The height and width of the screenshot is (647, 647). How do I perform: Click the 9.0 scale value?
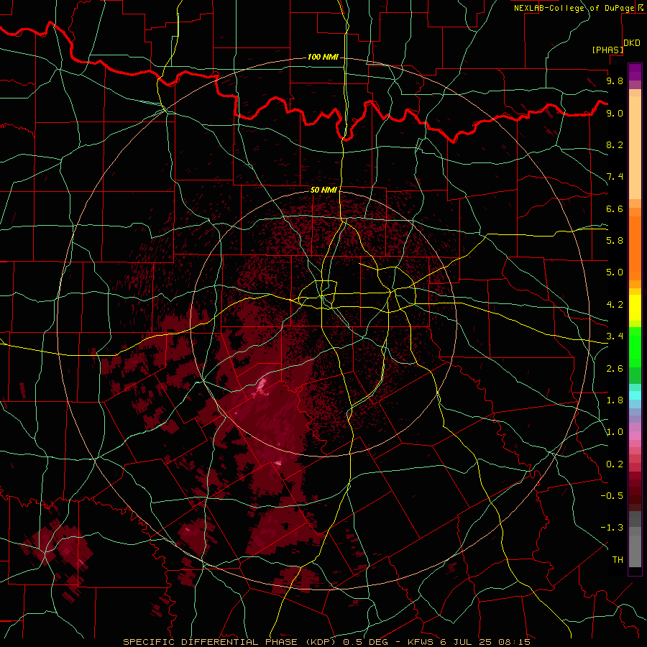tap(615, 113)
